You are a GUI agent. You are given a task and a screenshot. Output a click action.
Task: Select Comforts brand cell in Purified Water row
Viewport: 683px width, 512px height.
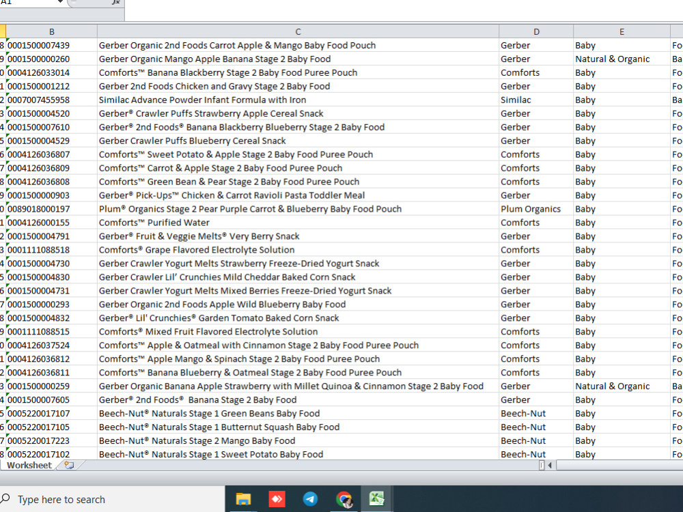(536, 223)
